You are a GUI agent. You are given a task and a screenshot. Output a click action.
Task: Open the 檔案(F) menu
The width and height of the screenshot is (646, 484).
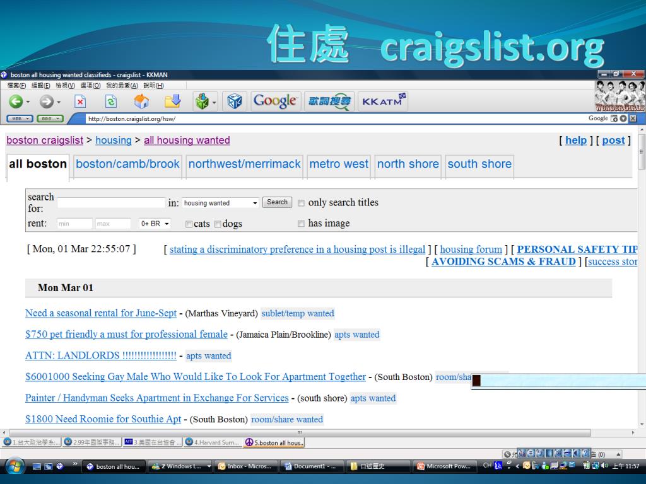16,86
